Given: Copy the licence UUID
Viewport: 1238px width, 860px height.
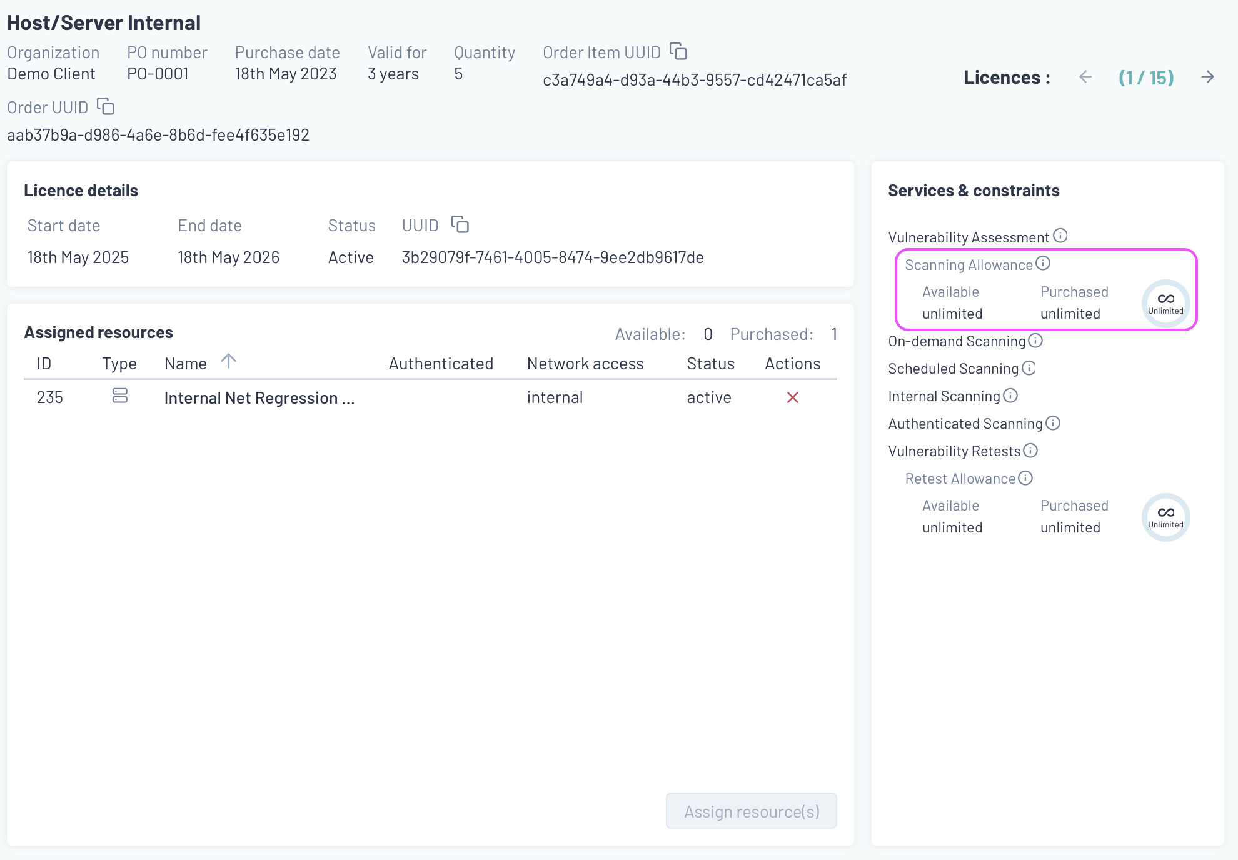Looking at the screenshot, I should coord(460,224).
